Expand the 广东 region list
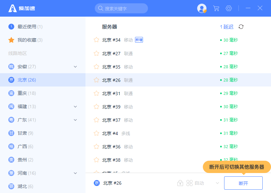Screen dimensions: 271x193 pyautogui.click(x=75, y=120)
